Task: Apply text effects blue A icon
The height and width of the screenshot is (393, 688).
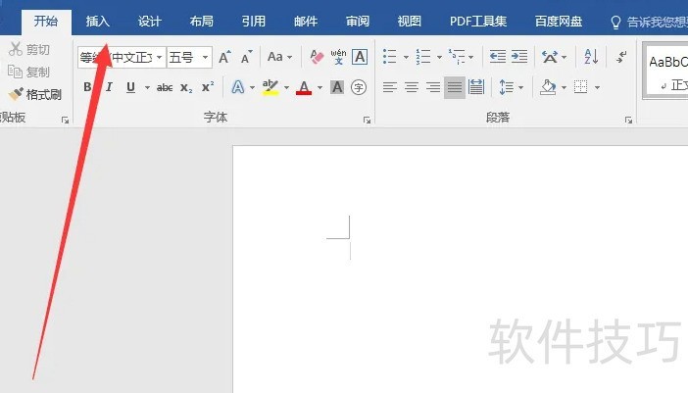Action: (x=238, y=87)
